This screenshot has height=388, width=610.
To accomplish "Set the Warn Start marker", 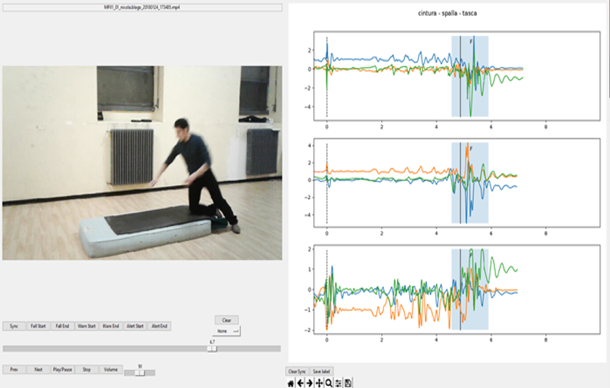I will click(86, 326).
